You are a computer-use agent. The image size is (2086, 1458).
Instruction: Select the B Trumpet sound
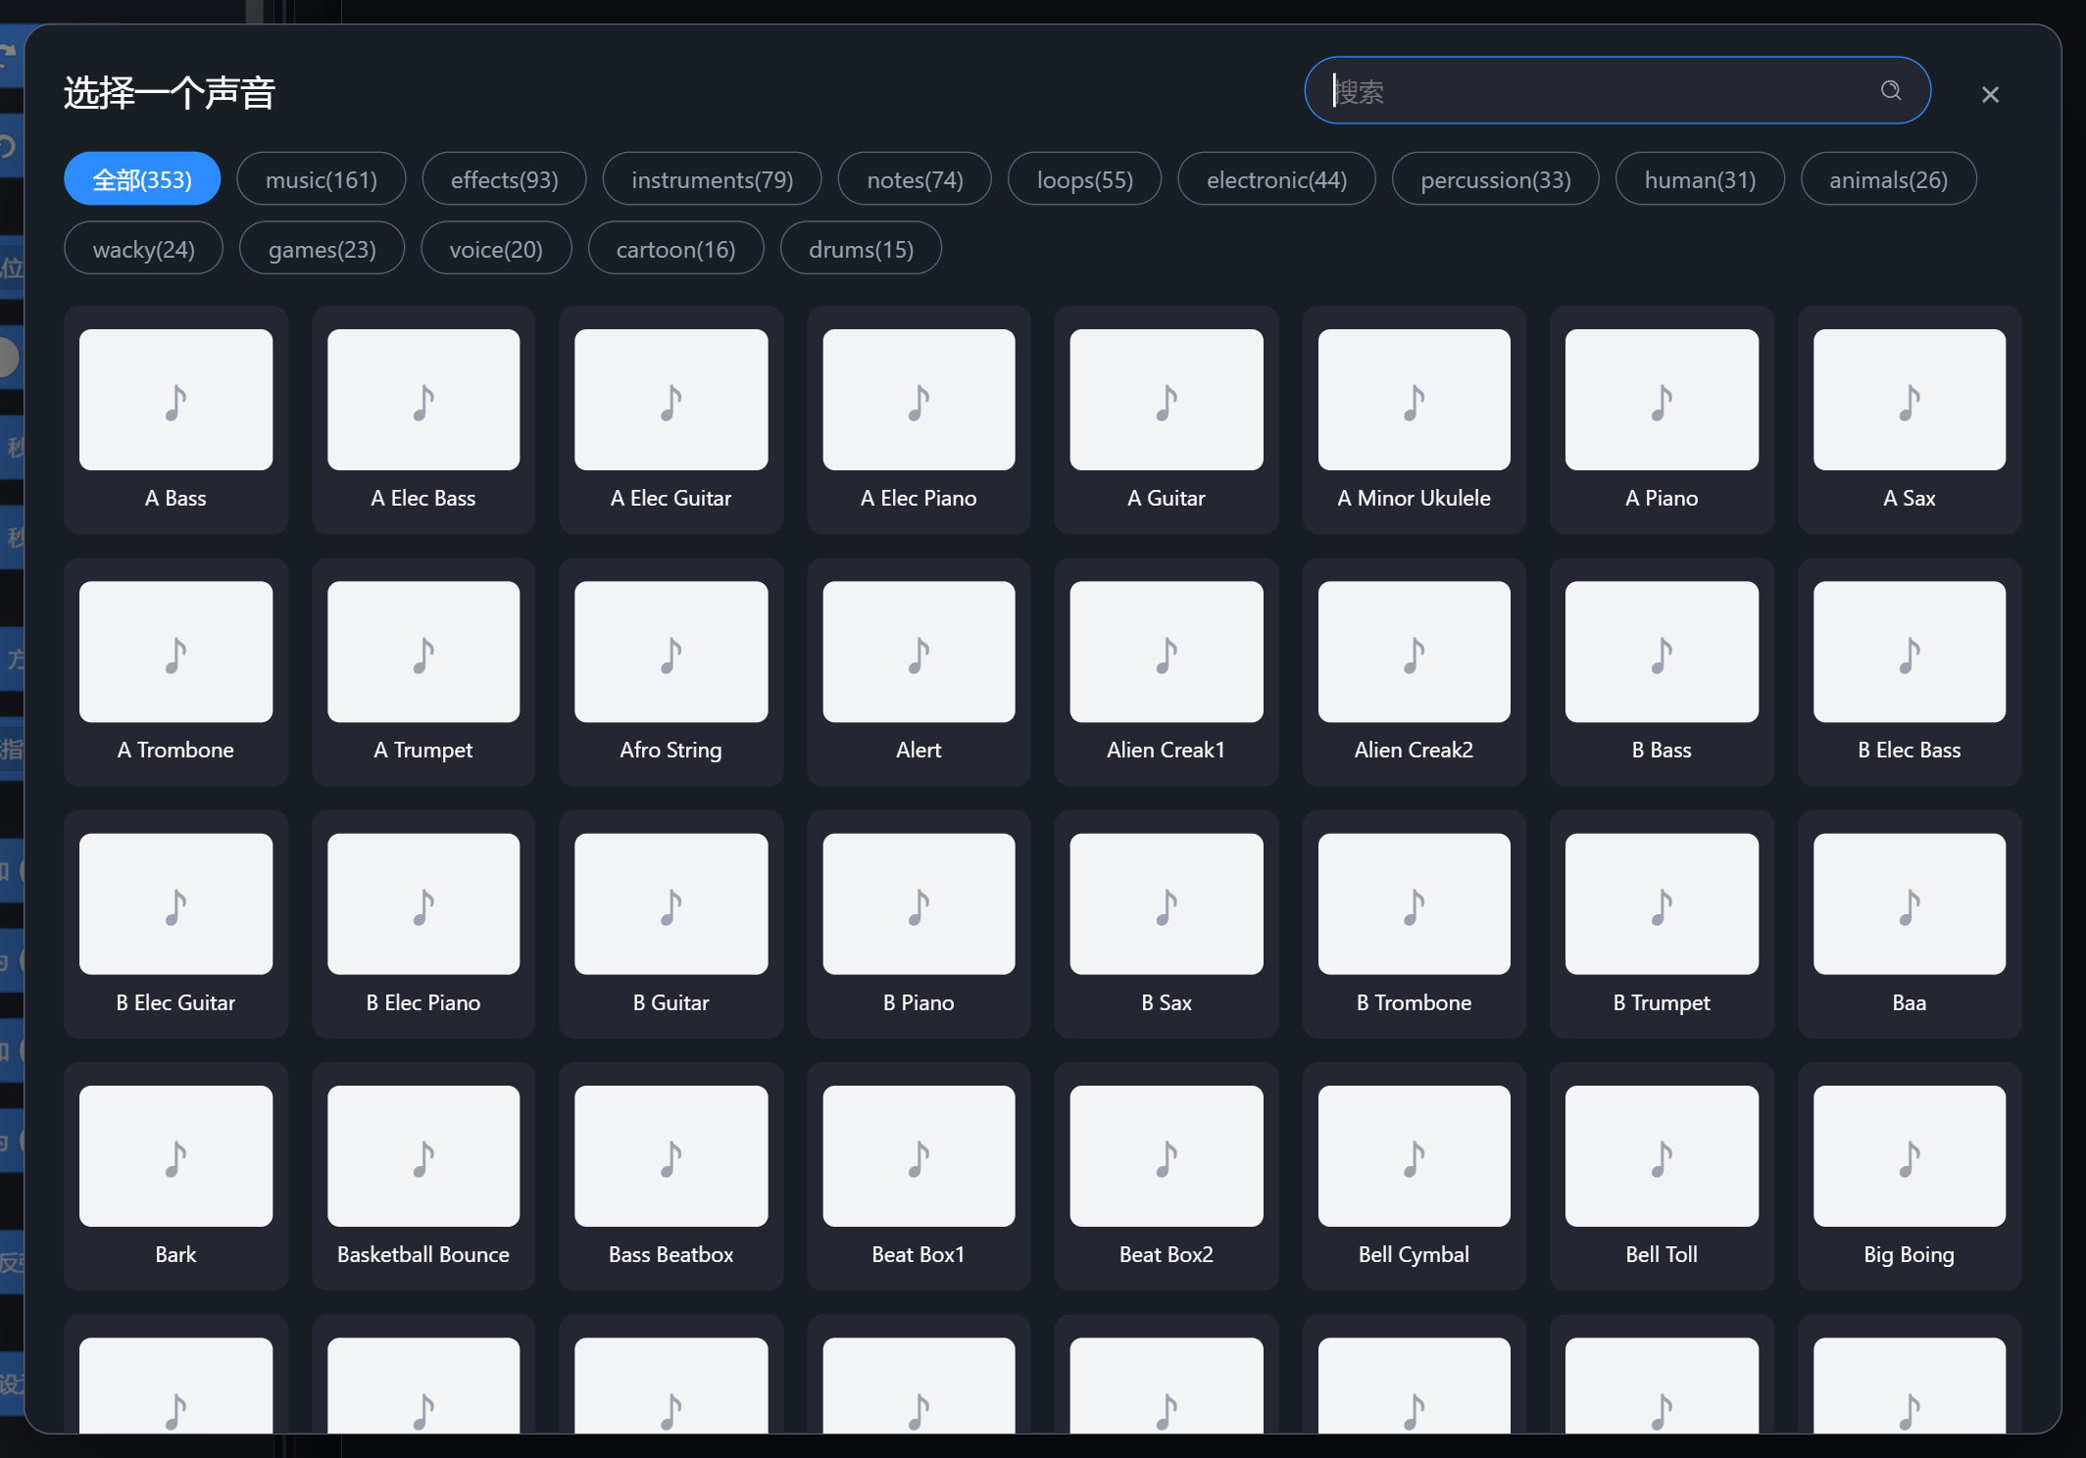point(1662,925)
